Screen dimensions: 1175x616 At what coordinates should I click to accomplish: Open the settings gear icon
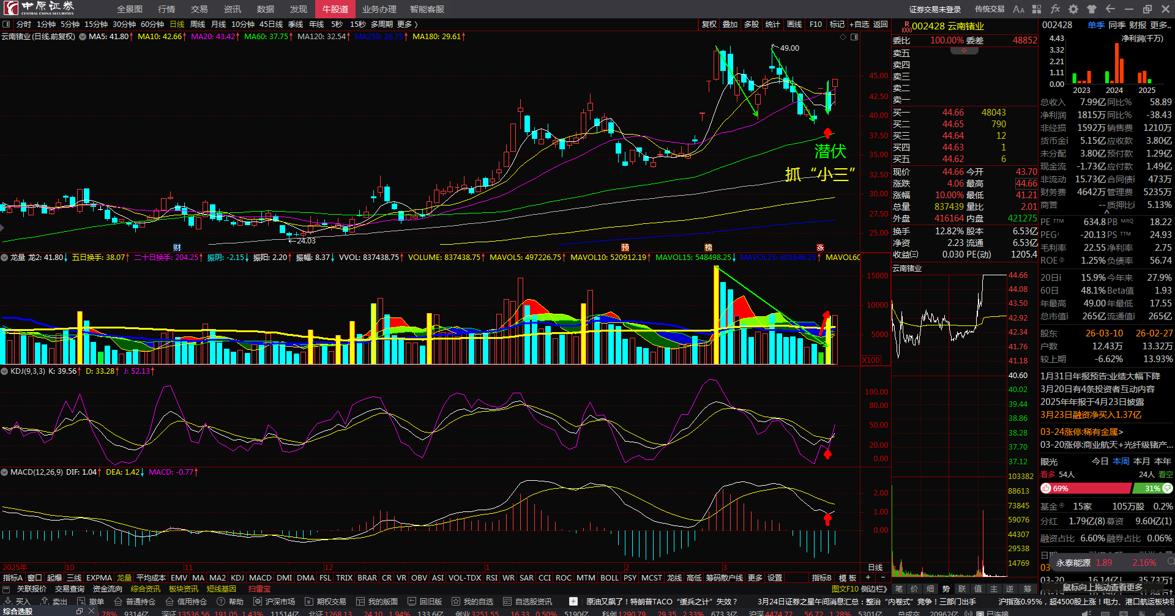click(1073, 9)
